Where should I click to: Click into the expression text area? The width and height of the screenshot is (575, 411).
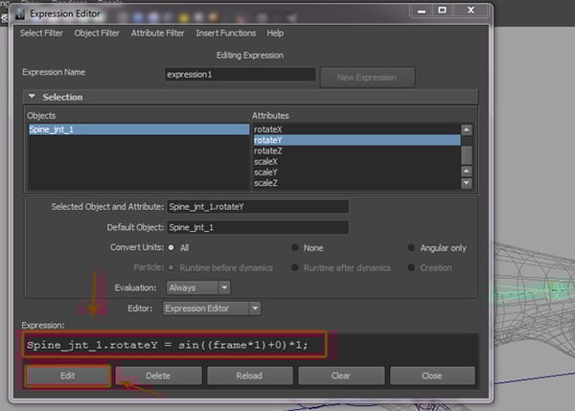tap(249, 344)
